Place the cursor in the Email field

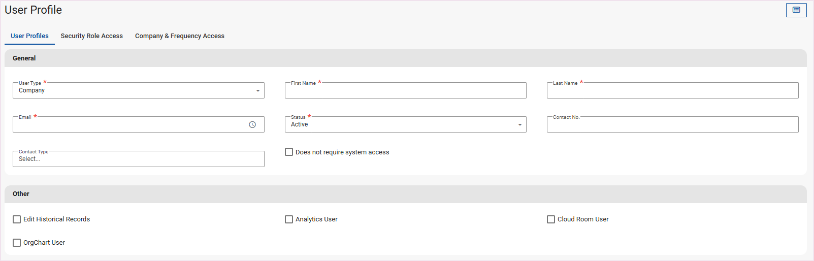(x=129, y=125)
